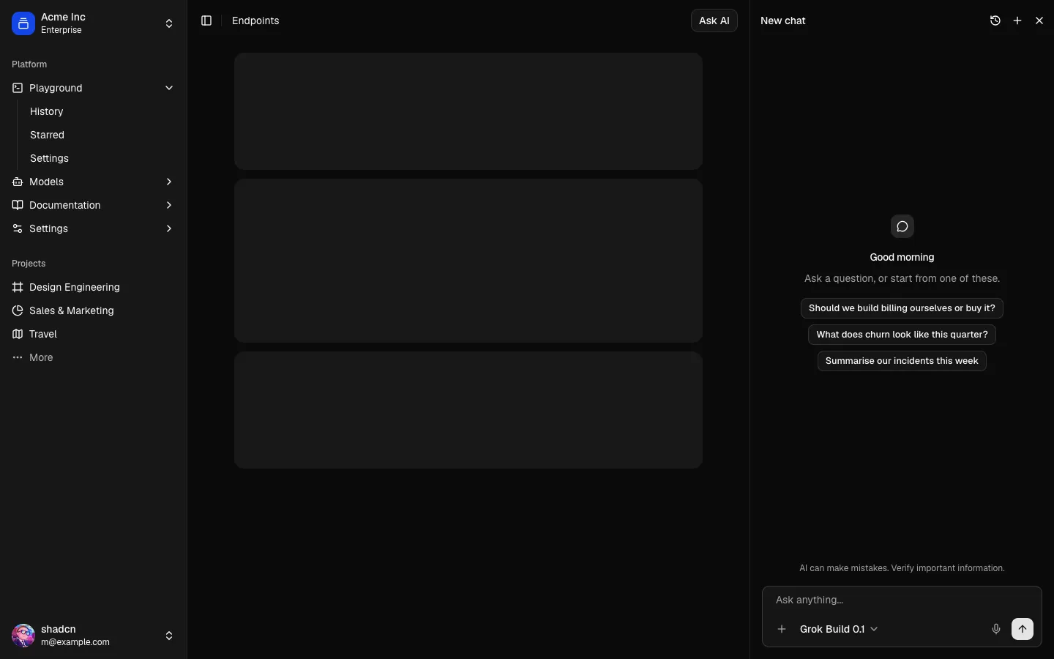Click the Sales & Marketing pie chart icon
This screenshot has height=659, width=1054.
18,310
